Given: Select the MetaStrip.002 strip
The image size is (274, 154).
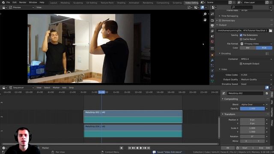Looking at the screenshot, I should [133, 117].
